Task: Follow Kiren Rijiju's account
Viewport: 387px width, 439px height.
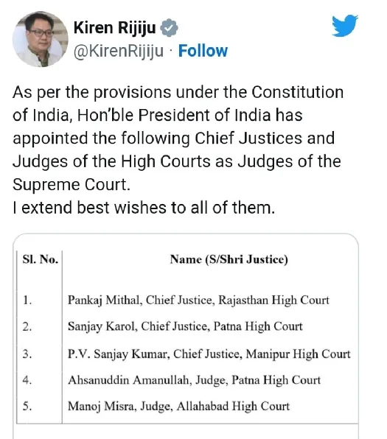Action: [x=203, y=51]
